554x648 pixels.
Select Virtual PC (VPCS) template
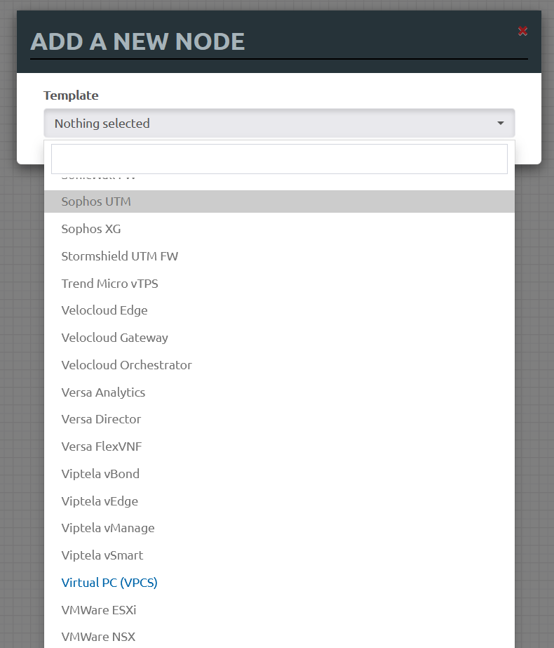[279, 582]
